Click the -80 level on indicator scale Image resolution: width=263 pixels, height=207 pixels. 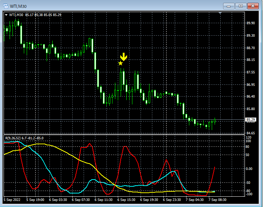click(248, 191)
